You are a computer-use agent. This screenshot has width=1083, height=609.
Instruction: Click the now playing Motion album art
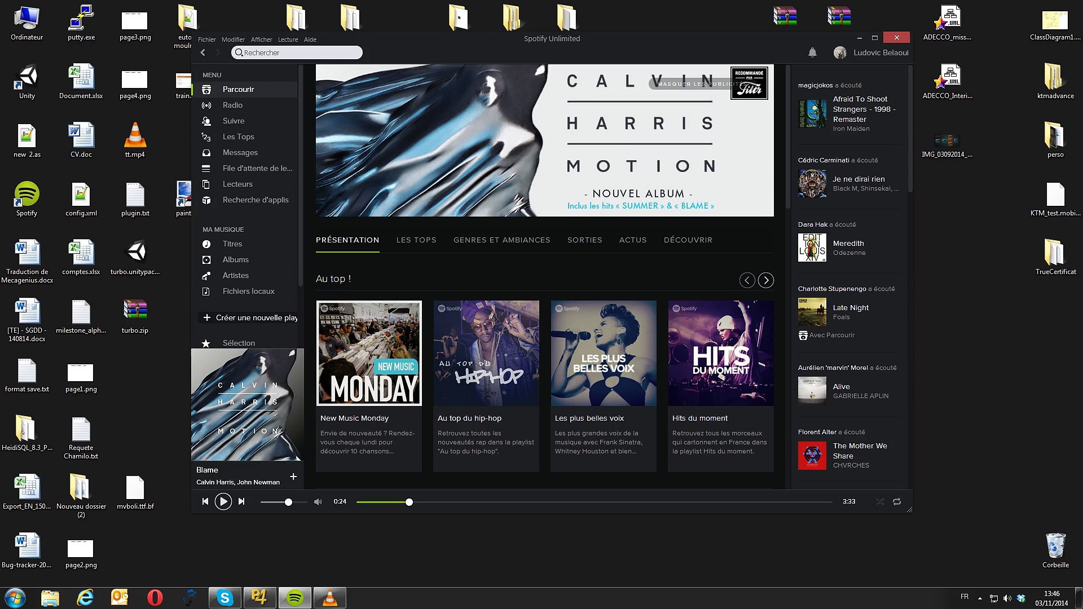point(248,405)
